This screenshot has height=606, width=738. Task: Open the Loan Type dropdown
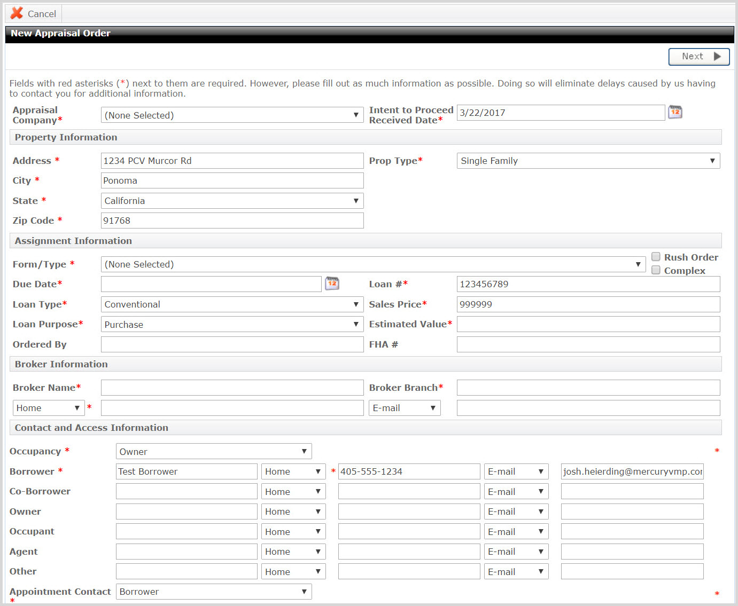[x=232, y=304]
